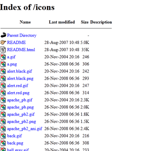This screenshot has height=151, width=143.
Task: Click the apache_pb.png size value 2.0K
Action: coord(85,107)
